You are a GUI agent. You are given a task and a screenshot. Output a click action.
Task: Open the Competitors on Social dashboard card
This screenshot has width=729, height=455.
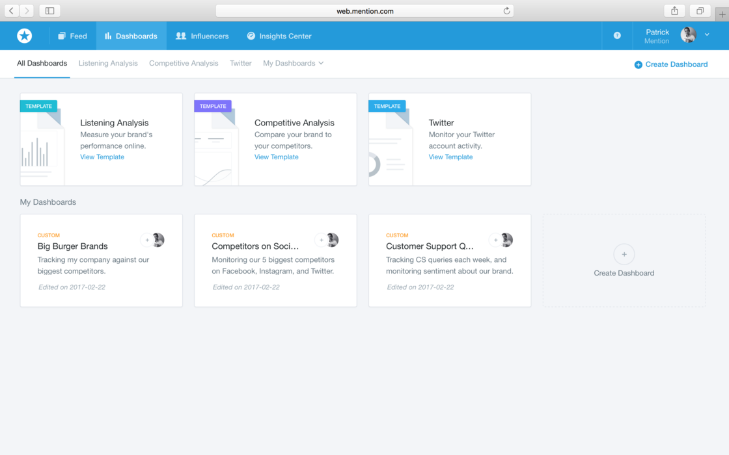click(x=255, y=246)
